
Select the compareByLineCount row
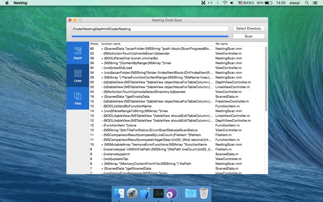177,135
